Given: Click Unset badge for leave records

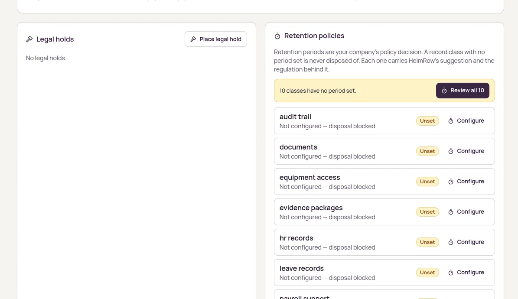Looking at the screenshot, I should [x=427, y=273].
